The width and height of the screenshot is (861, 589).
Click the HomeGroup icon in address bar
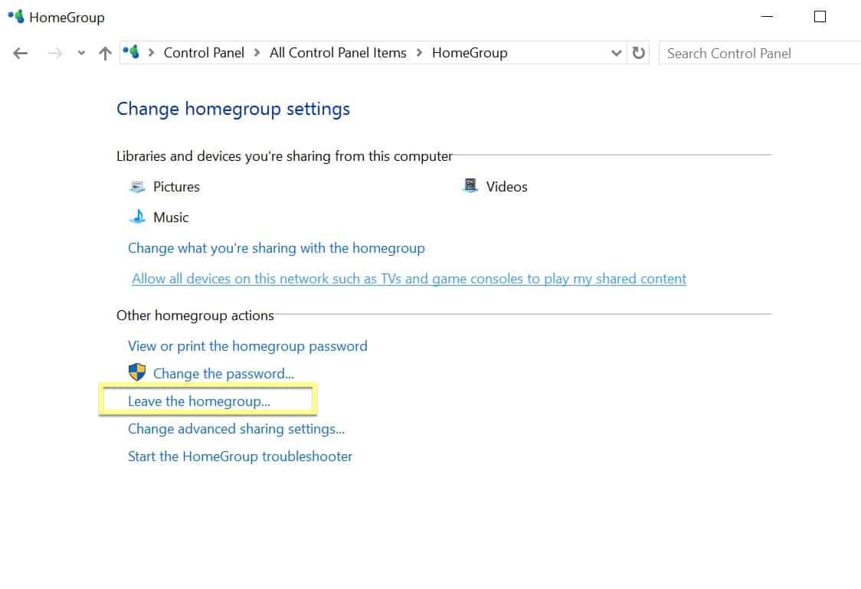[x=131, y=52]
